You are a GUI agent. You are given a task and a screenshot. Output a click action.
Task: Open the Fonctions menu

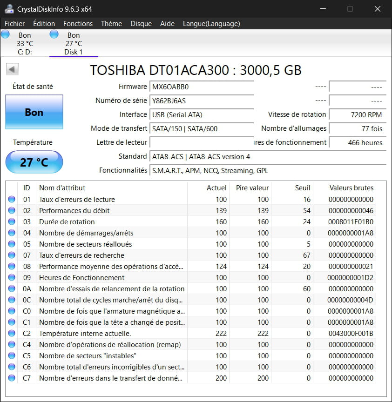pyautogui.click(x=78, y=24)
